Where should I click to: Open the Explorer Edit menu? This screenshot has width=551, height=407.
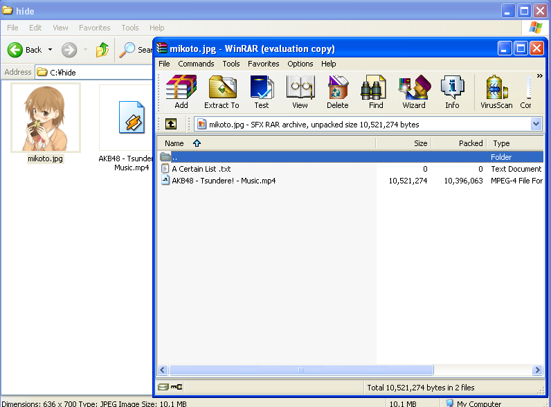(x=35, y=28)
